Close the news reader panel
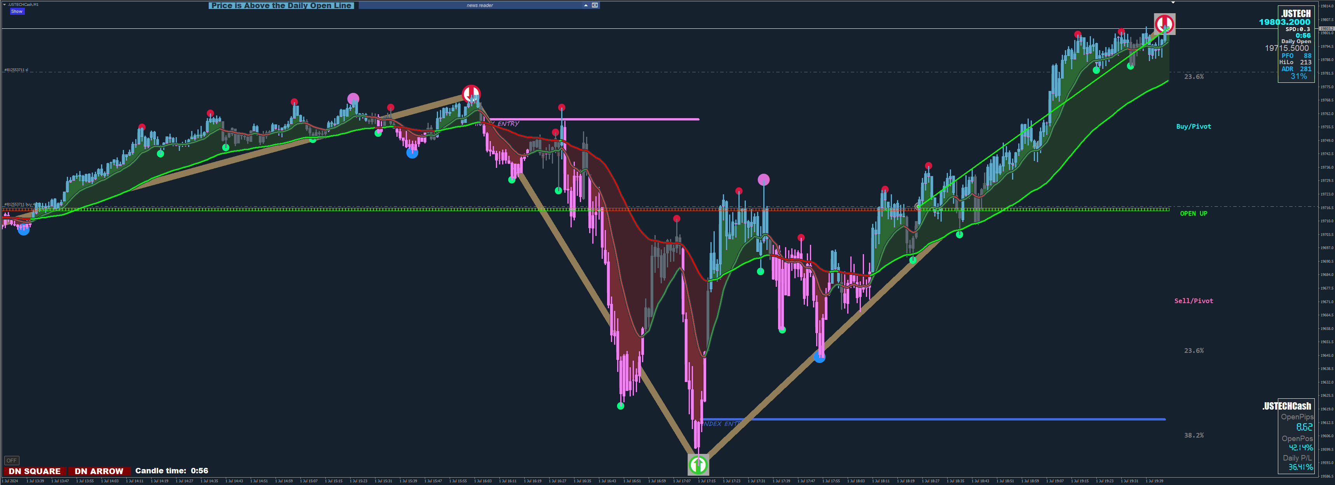Viewport: 1335px width, 485px height. tap(595, 5)
